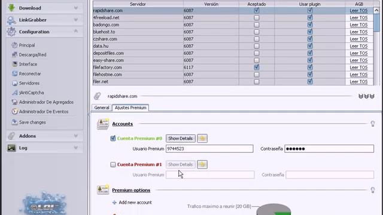This screenshot has height=215, width=383.
Task: Click Add new account
Action: pyautogui.click(x=135, y=202)
